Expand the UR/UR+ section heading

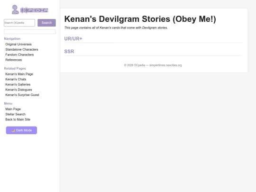(x=73, y=39)
